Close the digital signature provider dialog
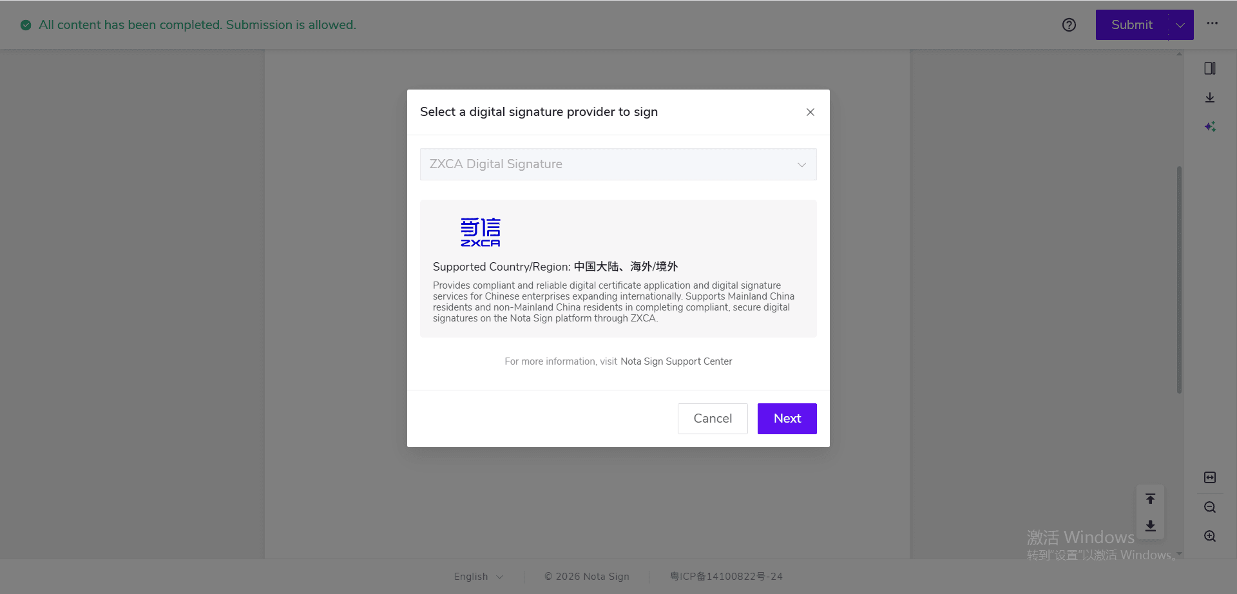Viewport: 1237px width, 594px height. tap(810, 112)
